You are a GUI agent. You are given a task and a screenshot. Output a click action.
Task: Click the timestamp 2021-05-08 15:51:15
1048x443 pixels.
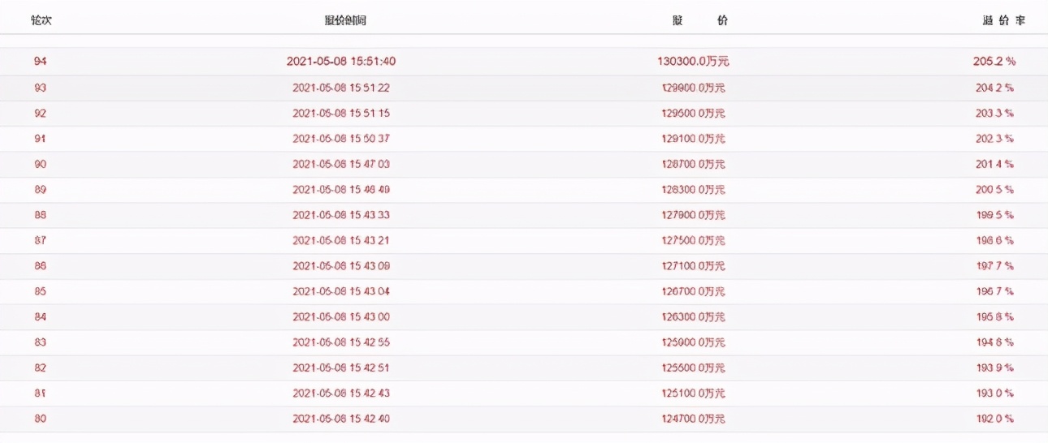tap(341, 113)
